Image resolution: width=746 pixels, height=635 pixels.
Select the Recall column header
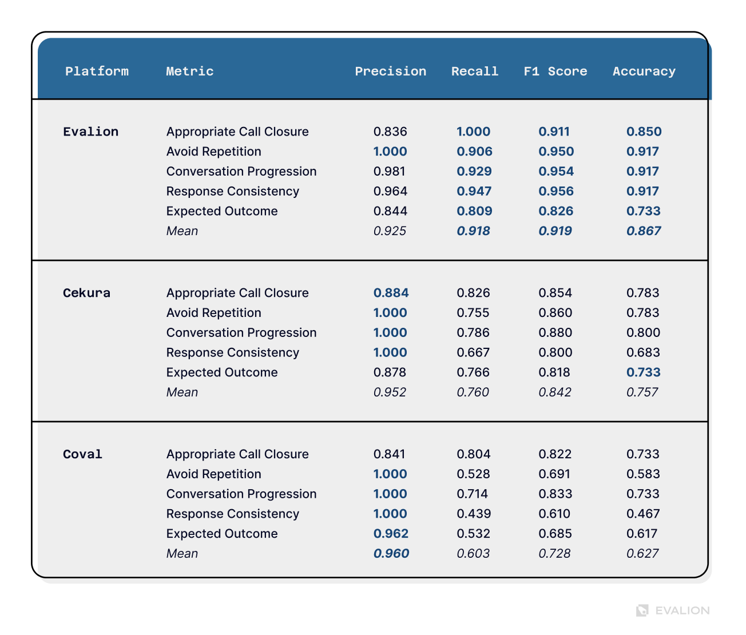[474, 72]
